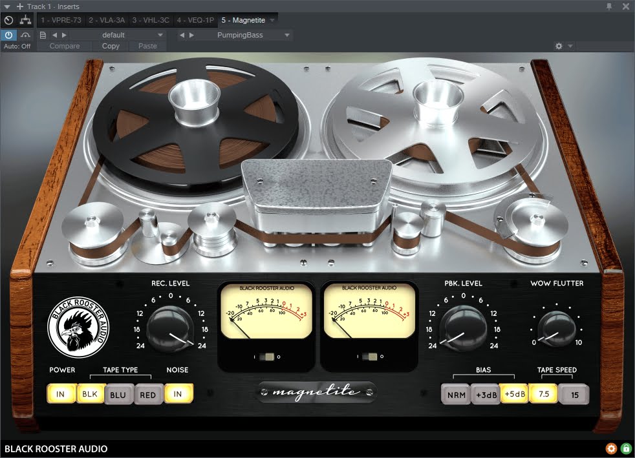Open the PumpingBass preset dropdown

tap(287, 35)
